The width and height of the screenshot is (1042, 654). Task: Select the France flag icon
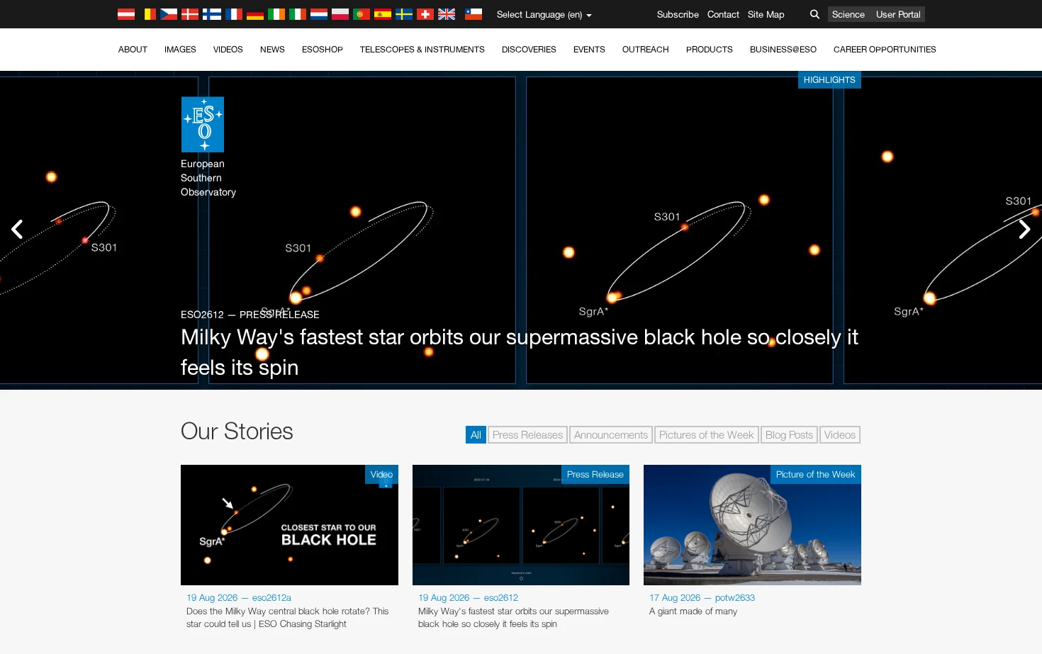coord(234,14)
